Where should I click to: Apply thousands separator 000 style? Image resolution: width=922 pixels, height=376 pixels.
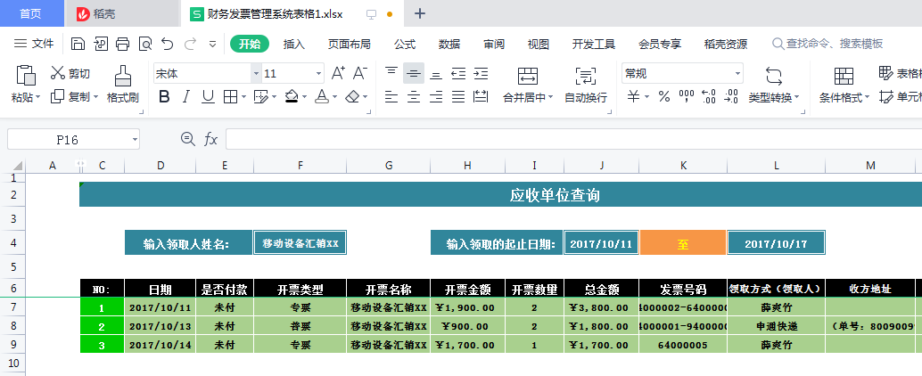687,97
